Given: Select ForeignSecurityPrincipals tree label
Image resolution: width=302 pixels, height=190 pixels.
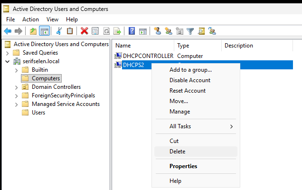Looking at the screenshot, I should (x=63, y=95).
